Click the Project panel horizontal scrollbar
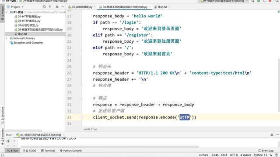This screenshot has height=157, width=280. click(23, 130)
